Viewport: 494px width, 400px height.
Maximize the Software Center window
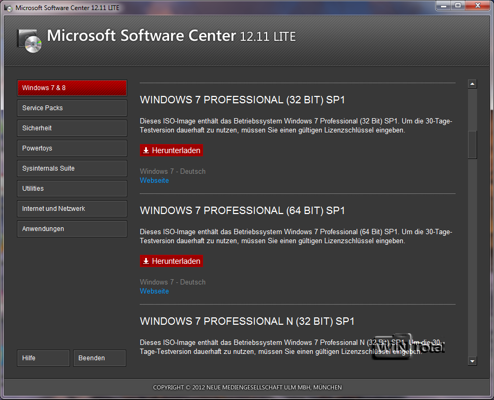(x=457, y=6)
